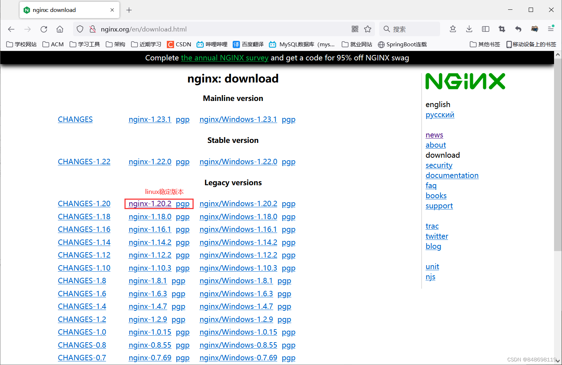The width and height of the screenshot is (562, 365).
Task: Open the njs sidebar link
Action: click(430, 277)
